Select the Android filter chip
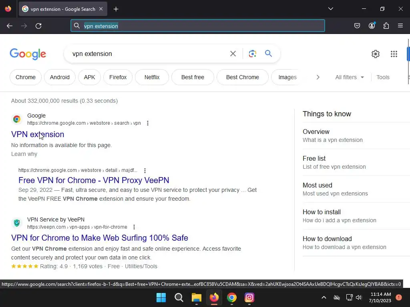410x307 pixels. 60,77
